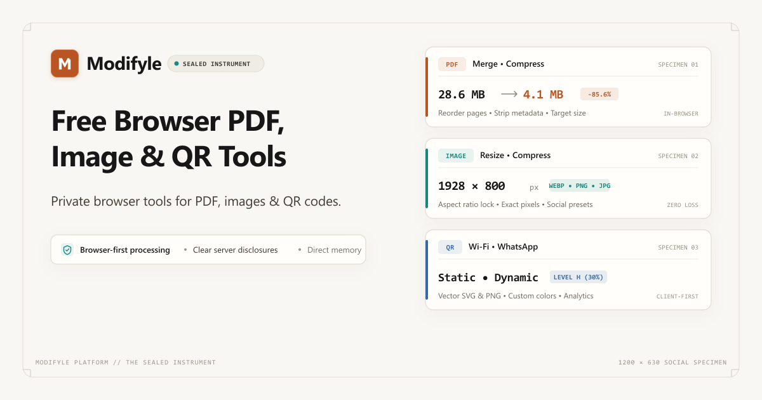This screenshot has width=762, height=400.
Task: Click the IN-BROWSER label
Action: 681,114
